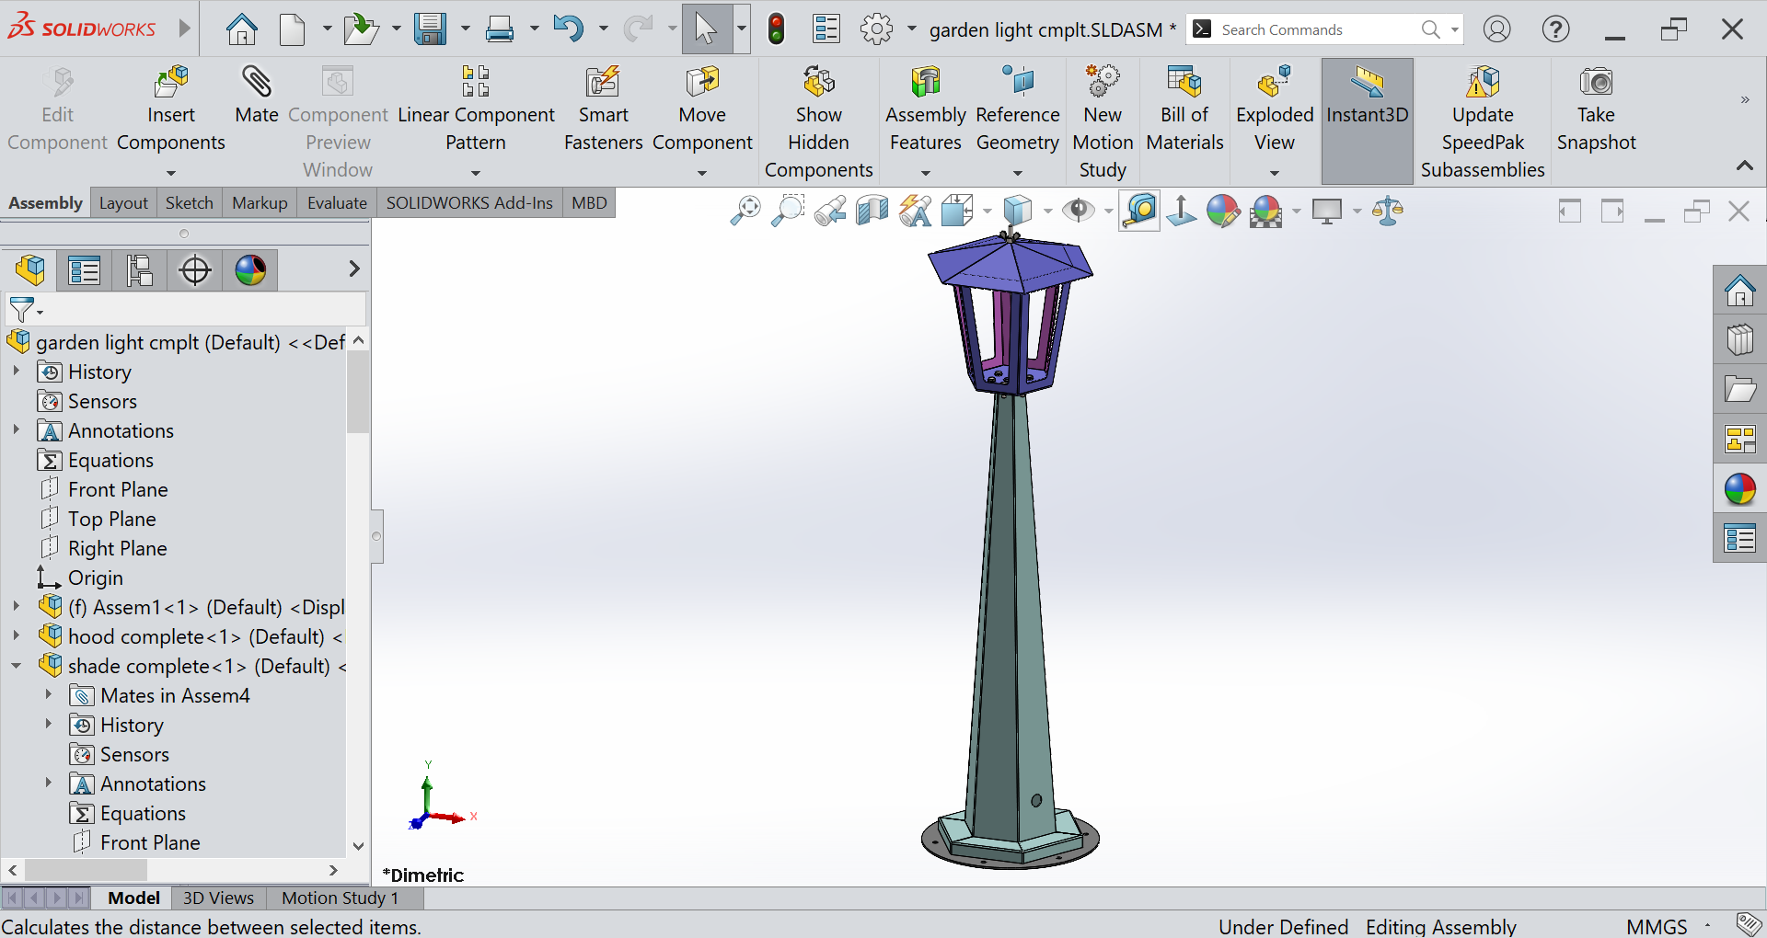Start a New Motion Study

(1103, 122)
